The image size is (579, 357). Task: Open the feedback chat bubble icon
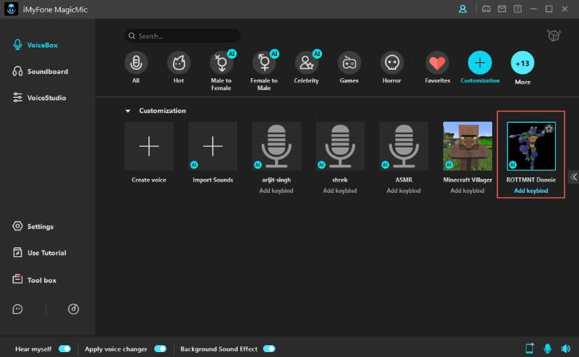click(18, 309)
